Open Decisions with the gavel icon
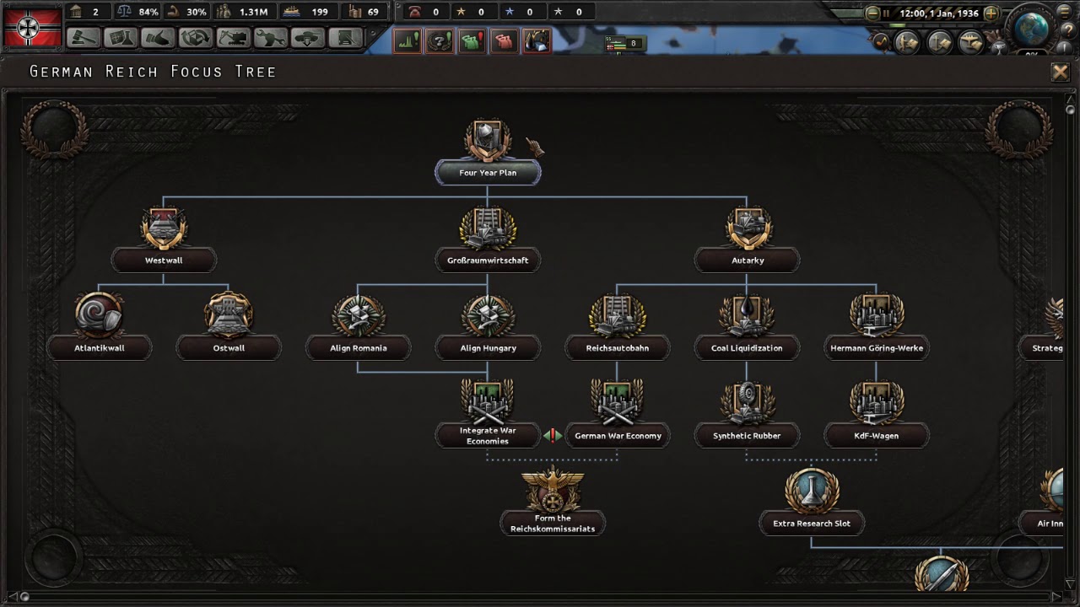Viewport: 1080px width, 607px height. click(83, 38)
